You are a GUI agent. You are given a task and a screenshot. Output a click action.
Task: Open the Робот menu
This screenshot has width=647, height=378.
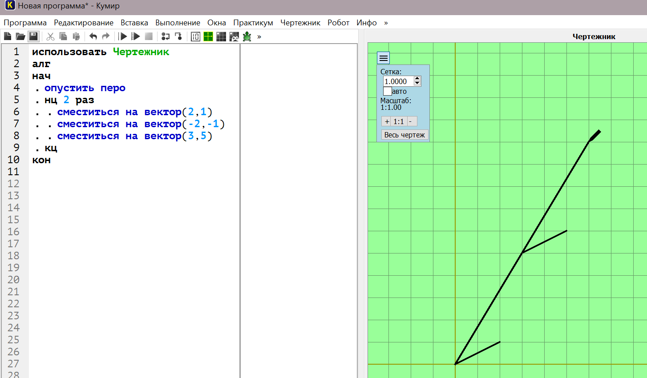tap(339, 23)
